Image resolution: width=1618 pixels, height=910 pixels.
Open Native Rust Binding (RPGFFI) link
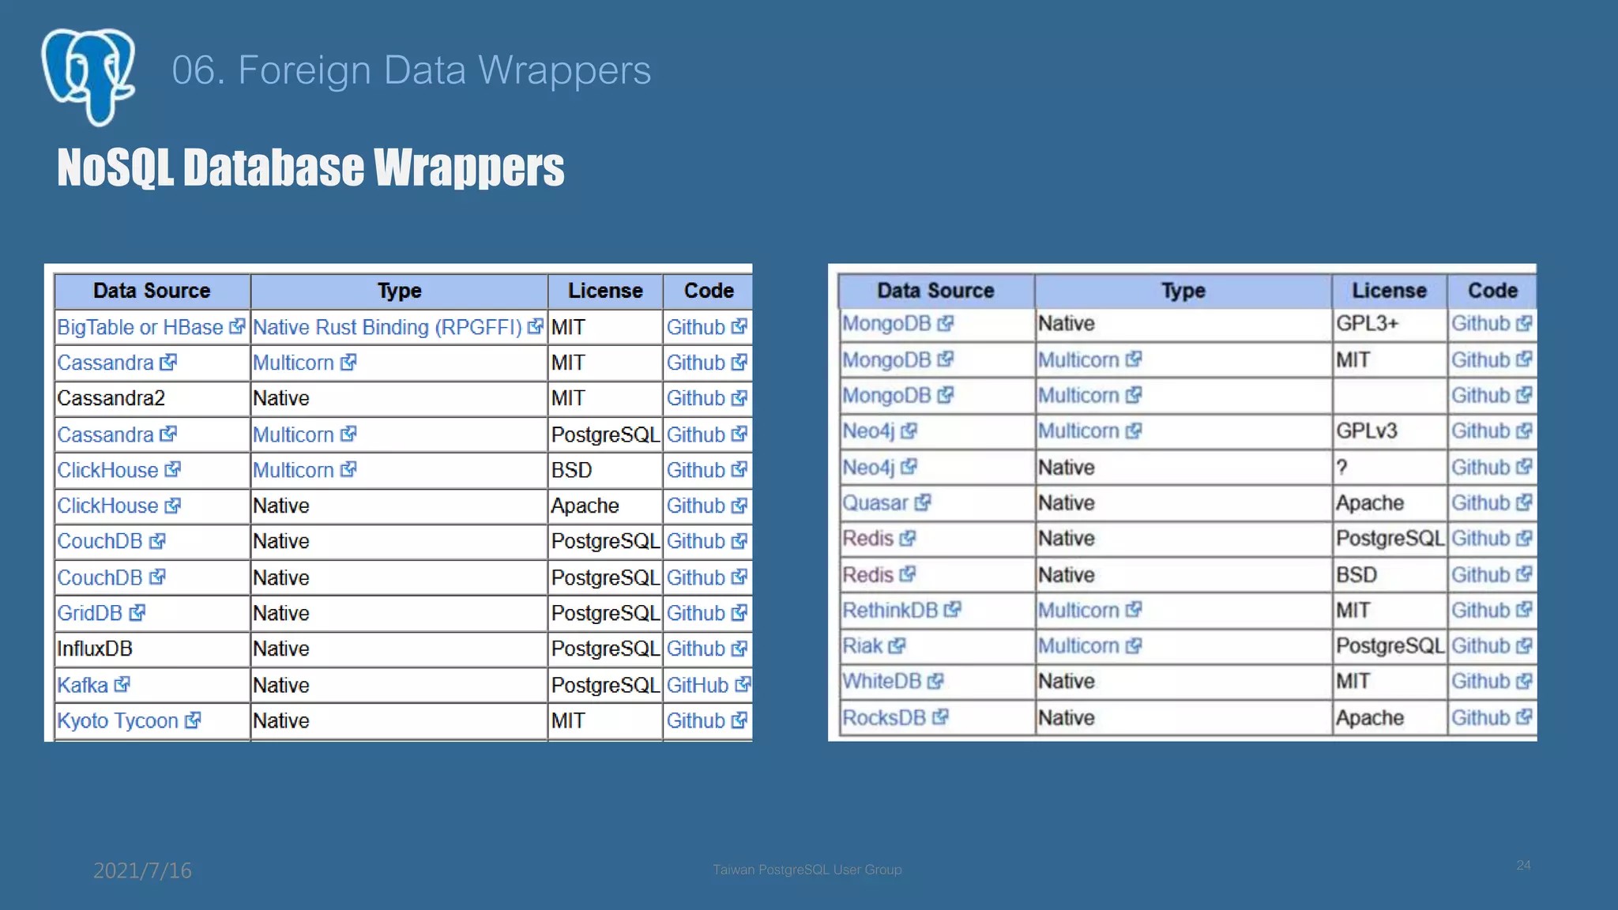[387, 327]
